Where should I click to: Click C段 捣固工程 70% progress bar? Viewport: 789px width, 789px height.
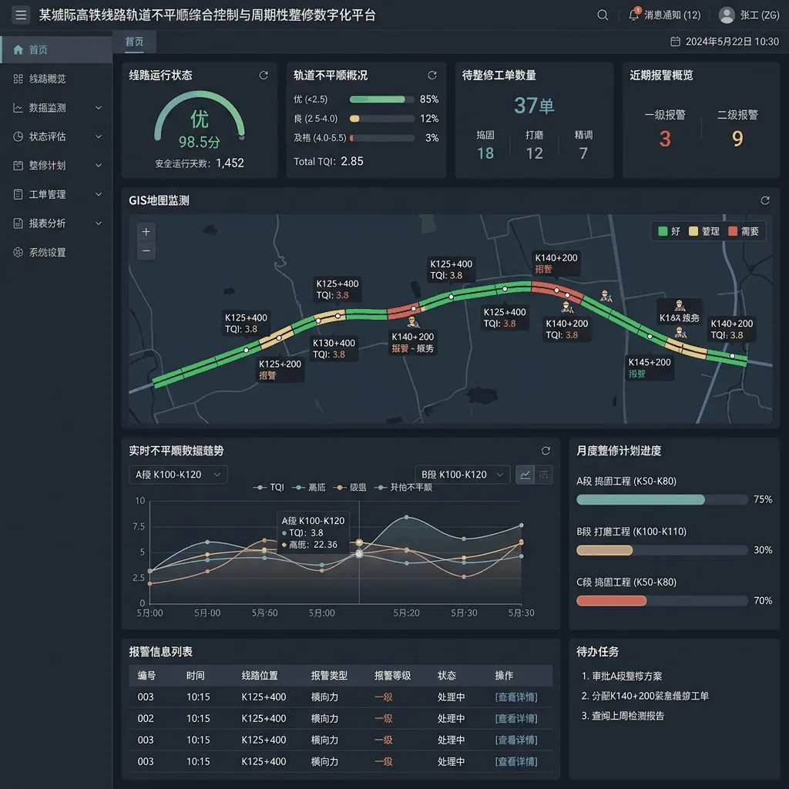pos(662,600)
